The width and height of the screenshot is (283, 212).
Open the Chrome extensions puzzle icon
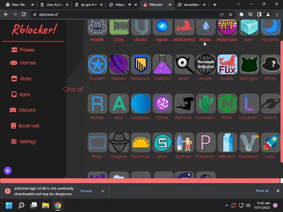(x=242, y=14)
